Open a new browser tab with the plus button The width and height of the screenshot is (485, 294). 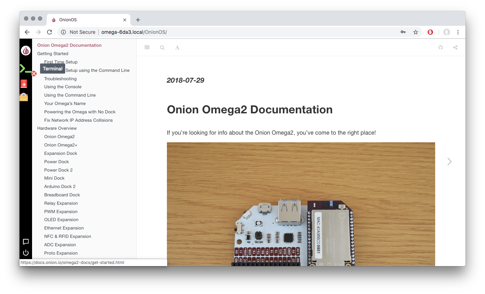pos(138,20)
